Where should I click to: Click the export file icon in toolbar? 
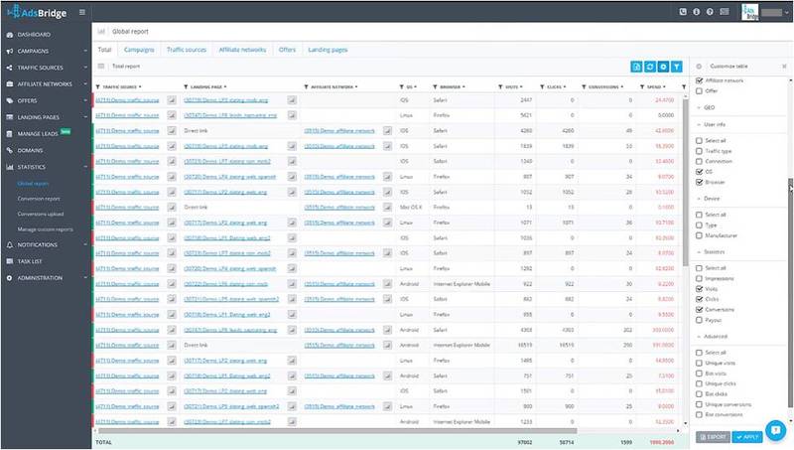637,67
